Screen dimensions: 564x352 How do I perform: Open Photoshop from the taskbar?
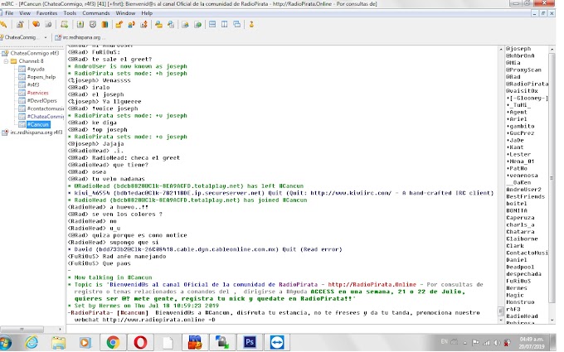(250, 342)
